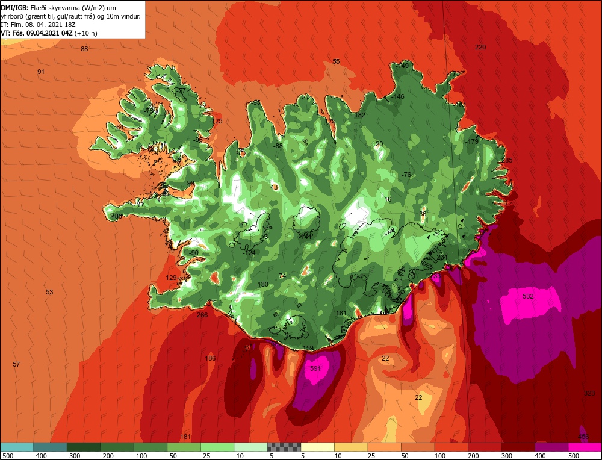Viewport: 602px width, 460px height.
Task: Pick the pale yellow 5 to 10 legend swatch
Action: pos(317,447)
